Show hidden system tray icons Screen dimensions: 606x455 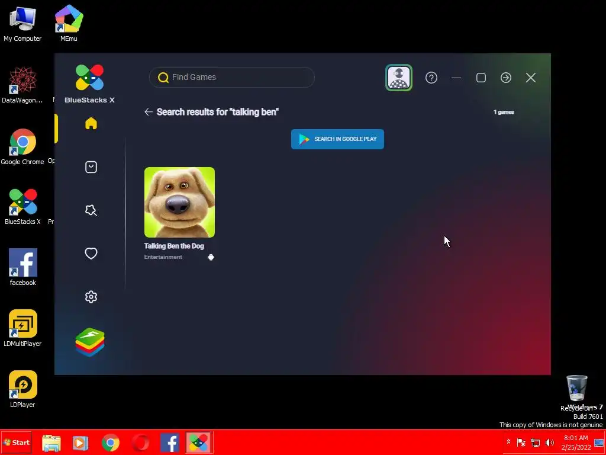(x=508, y=442)
